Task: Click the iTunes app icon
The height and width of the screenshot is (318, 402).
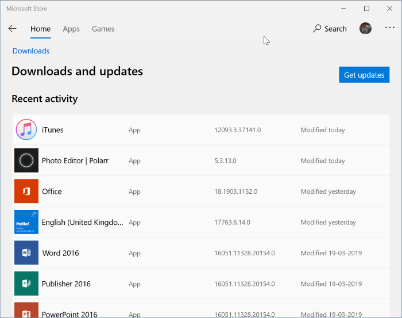Action: coord(26,129)
